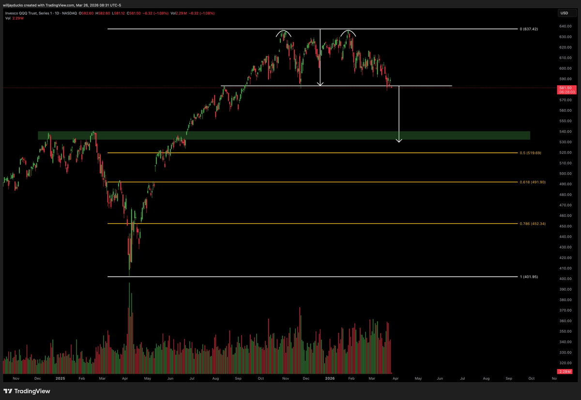Image resolution: width=581 pixels, height=400 pixels.
Task: Click the 320.00 price axis label
Action: [565, 363]
